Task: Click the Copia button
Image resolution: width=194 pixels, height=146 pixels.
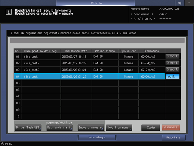Action: [x=151, y=128]
